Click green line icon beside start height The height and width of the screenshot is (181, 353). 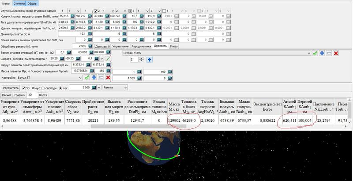(108, 58)
